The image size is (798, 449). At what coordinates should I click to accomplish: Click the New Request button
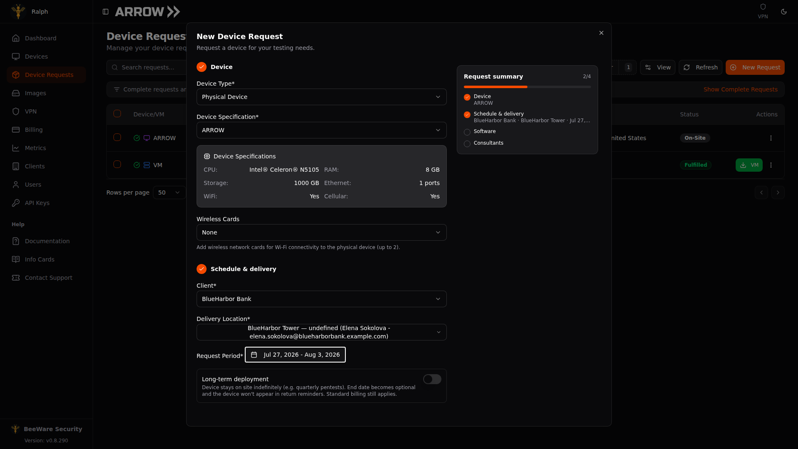click(x=755, y=67)
